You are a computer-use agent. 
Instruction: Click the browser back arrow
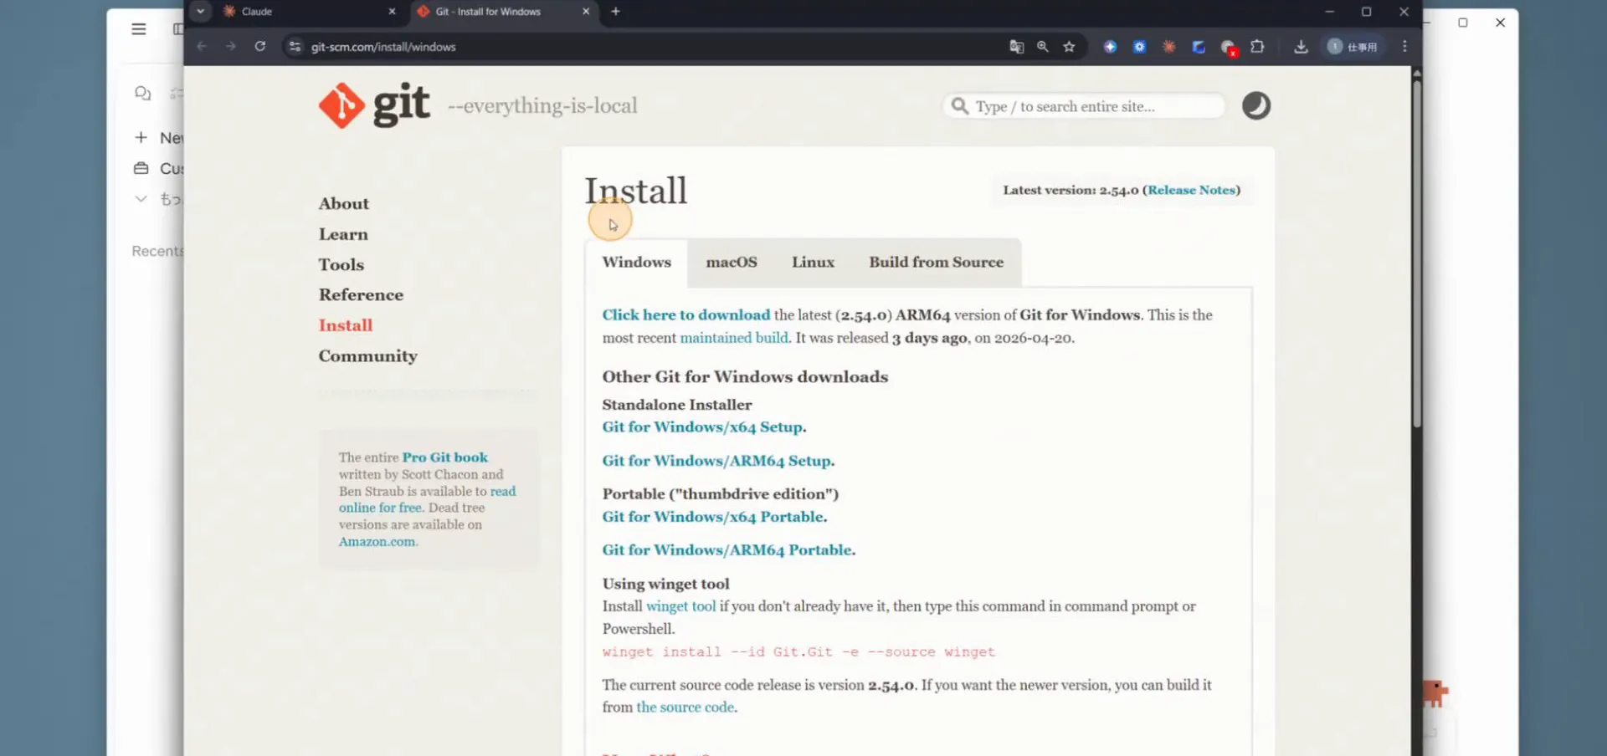202,47
